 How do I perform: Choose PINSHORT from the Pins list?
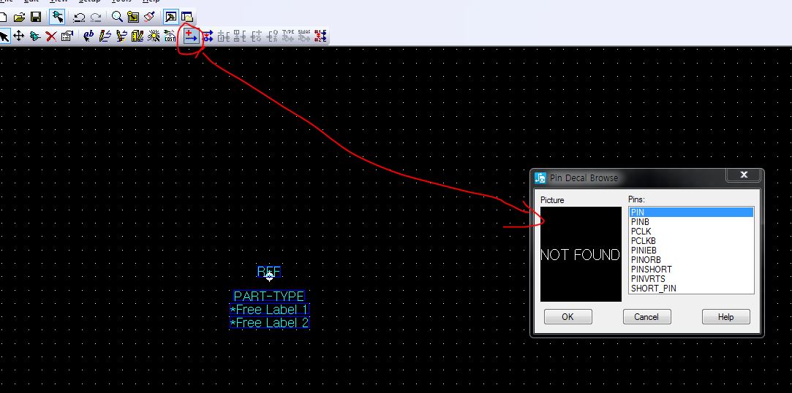(x=651, y=270)
